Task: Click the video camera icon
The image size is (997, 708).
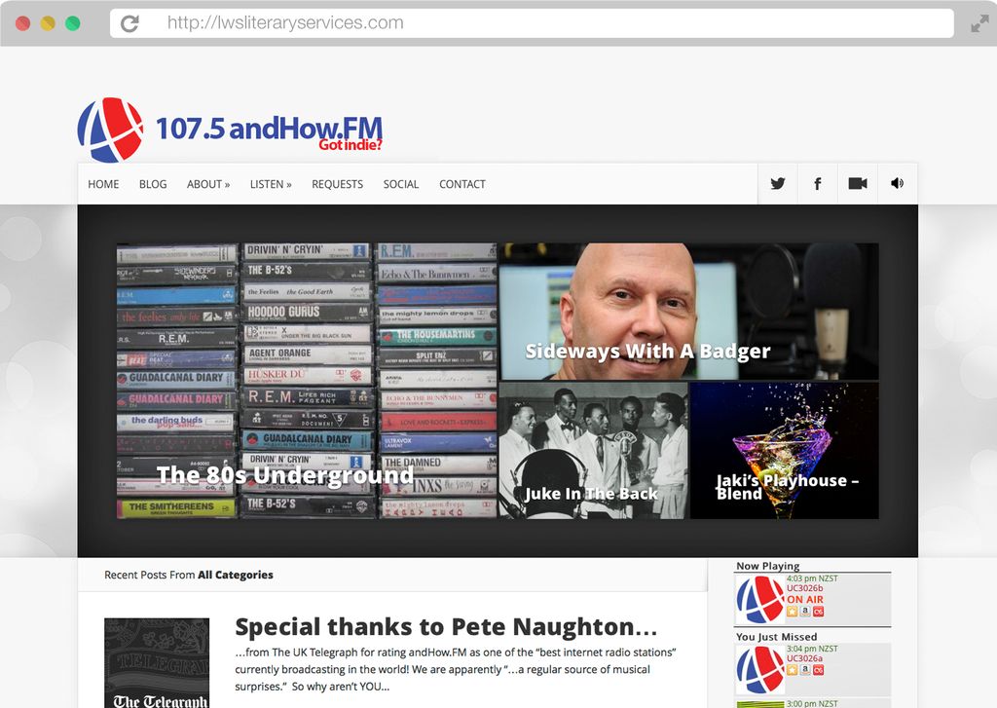Action: point(858,184)
